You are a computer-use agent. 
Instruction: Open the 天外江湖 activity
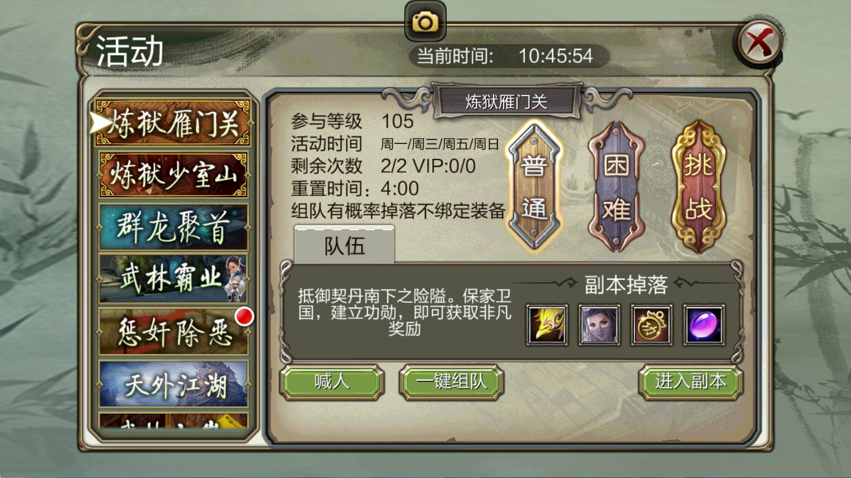tap(173, 383)
